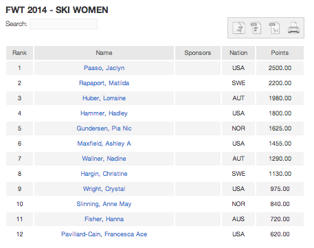
Task: Sort by the Nation column header
Action: pyautogui.click(x=238, y=53)
